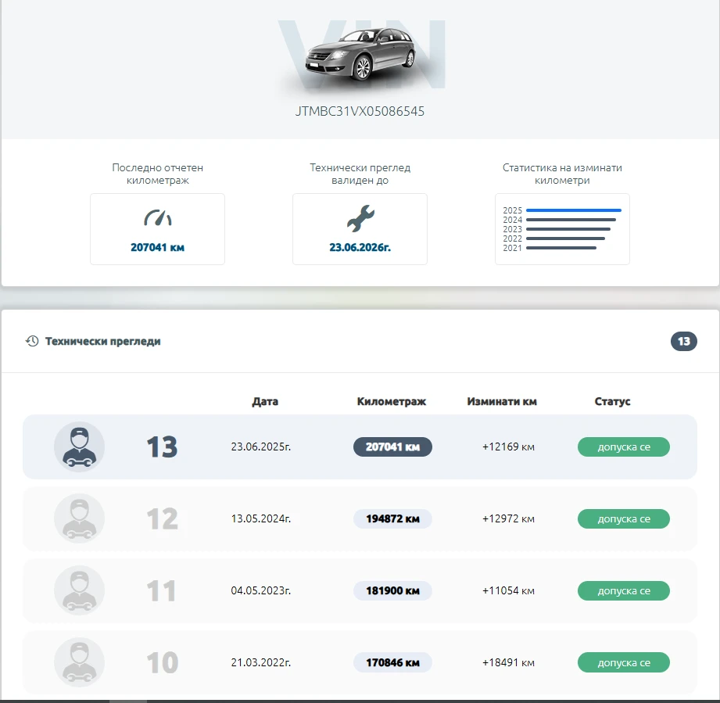Screen dimensions: 720x703
Task: Click the speedometer icon above 207041 км
Action: point(157,218)
